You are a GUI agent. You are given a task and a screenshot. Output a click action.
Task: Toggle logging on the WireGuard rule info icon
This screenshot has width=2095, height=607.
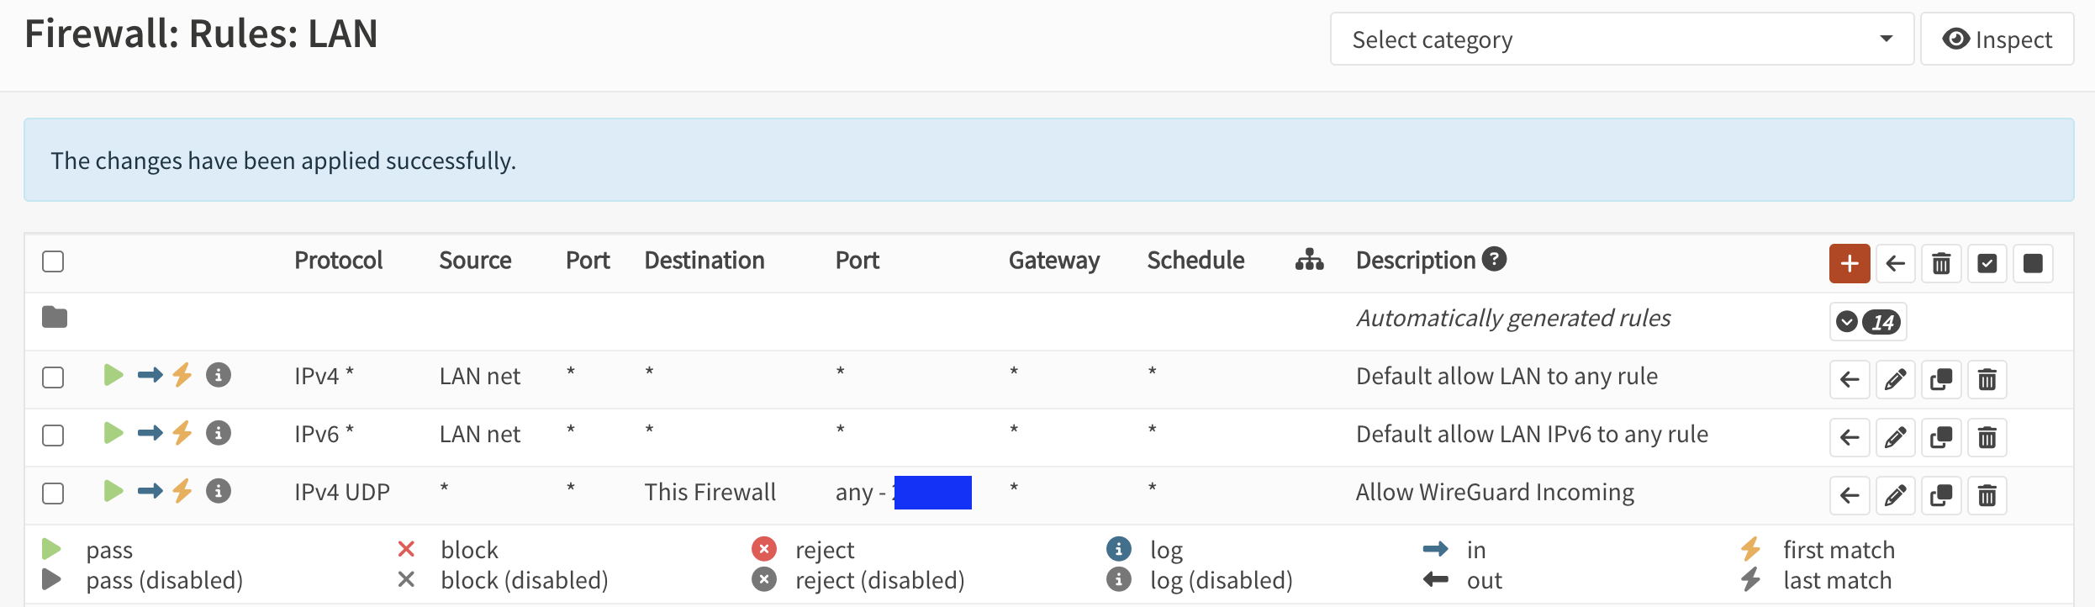[219, 491]
